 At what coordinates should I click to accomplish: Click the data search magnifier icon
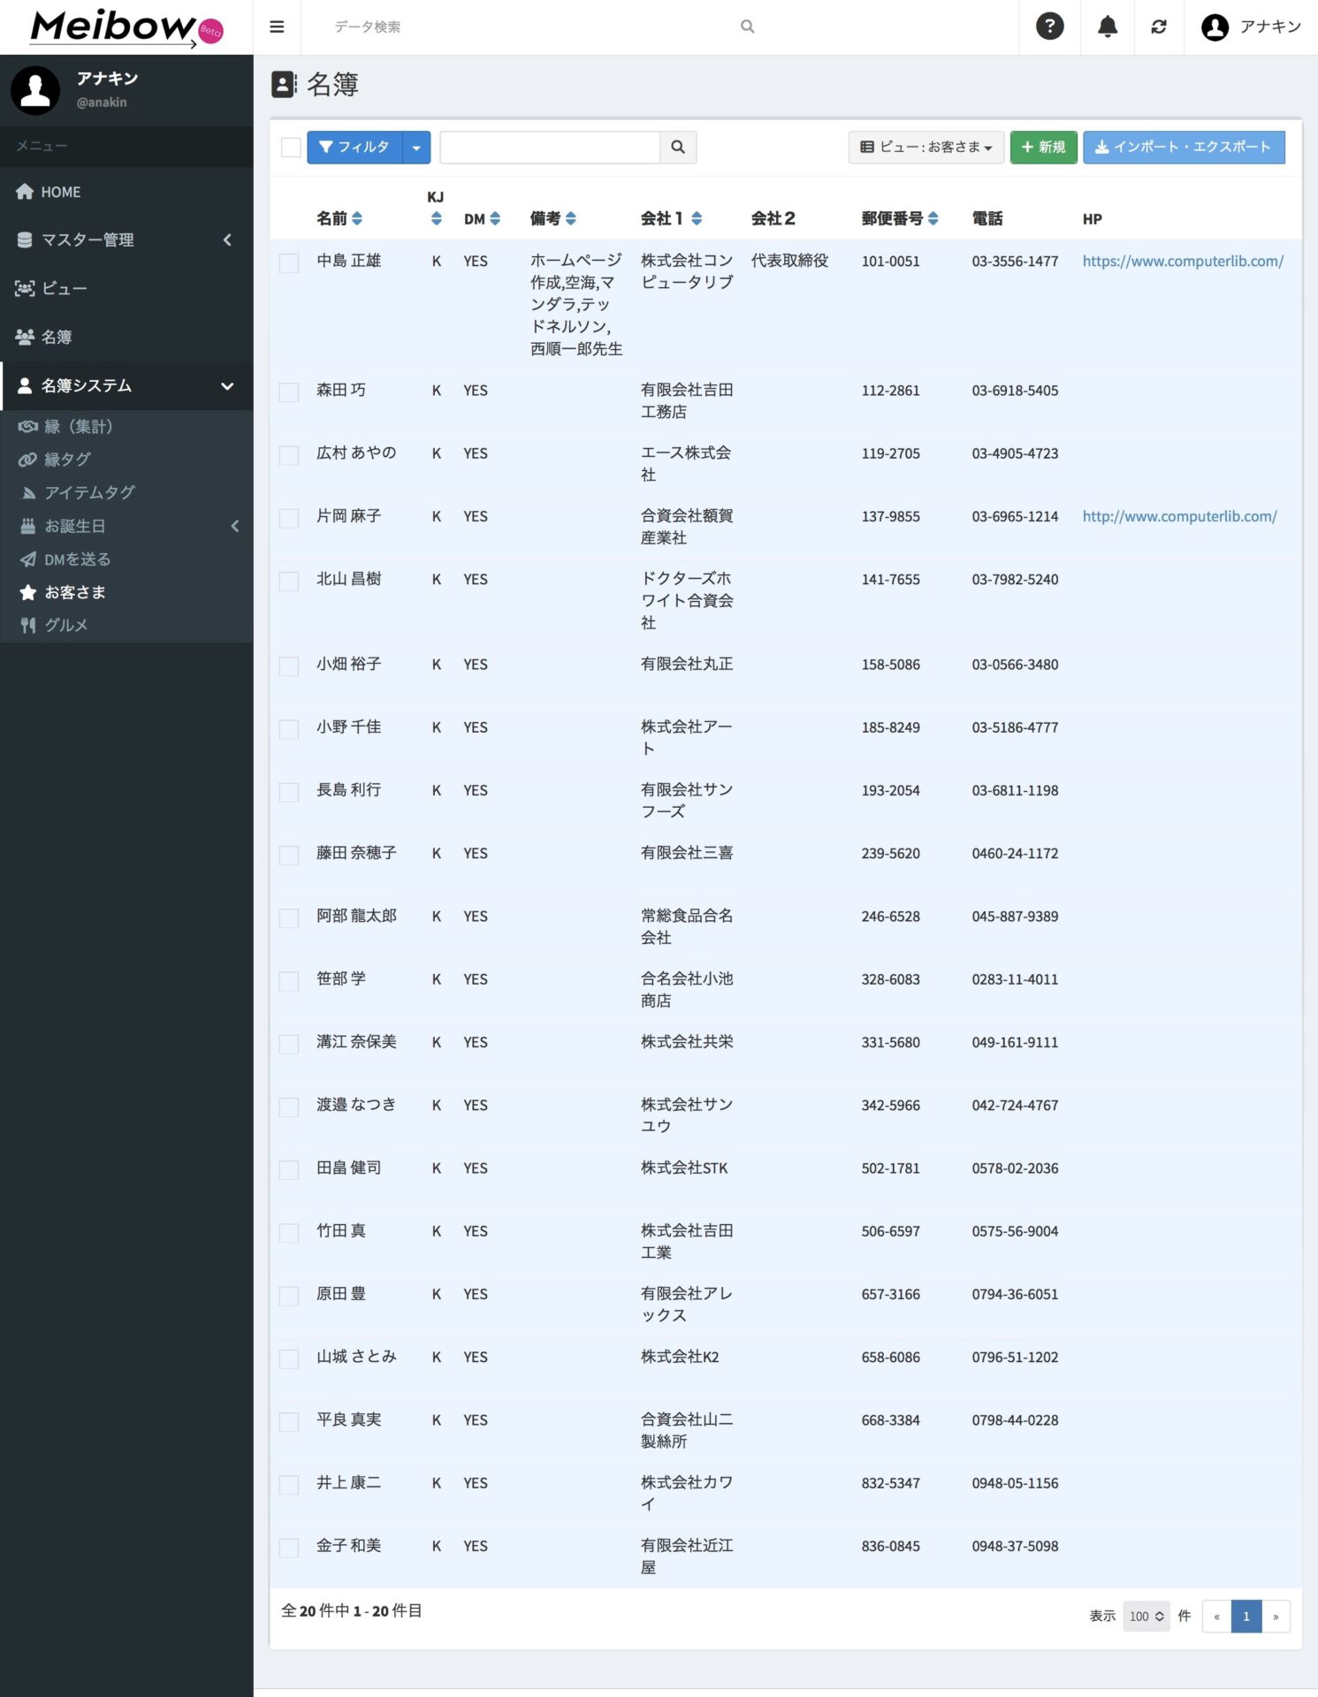coord(747,27)
